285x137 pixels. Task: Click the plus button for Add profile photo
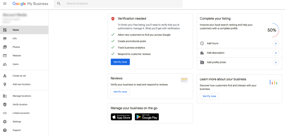point(276,62)
